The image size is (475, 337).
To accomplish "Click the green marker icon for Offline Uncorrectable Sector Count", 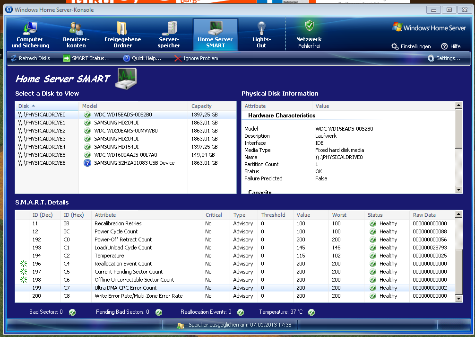I will pos(23,280).
